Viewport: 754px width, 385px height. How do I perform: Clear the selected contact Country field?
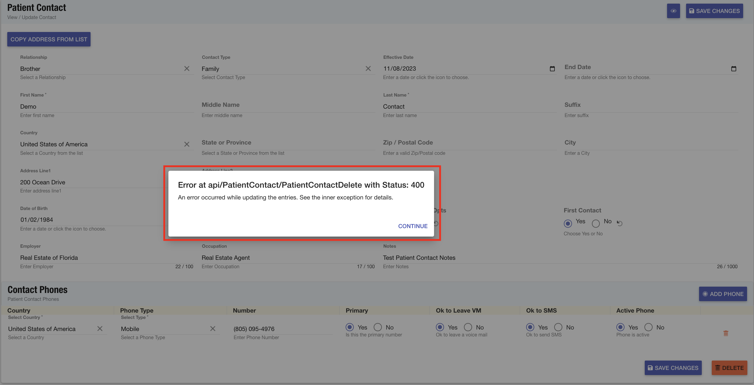(x=187, y=144)
